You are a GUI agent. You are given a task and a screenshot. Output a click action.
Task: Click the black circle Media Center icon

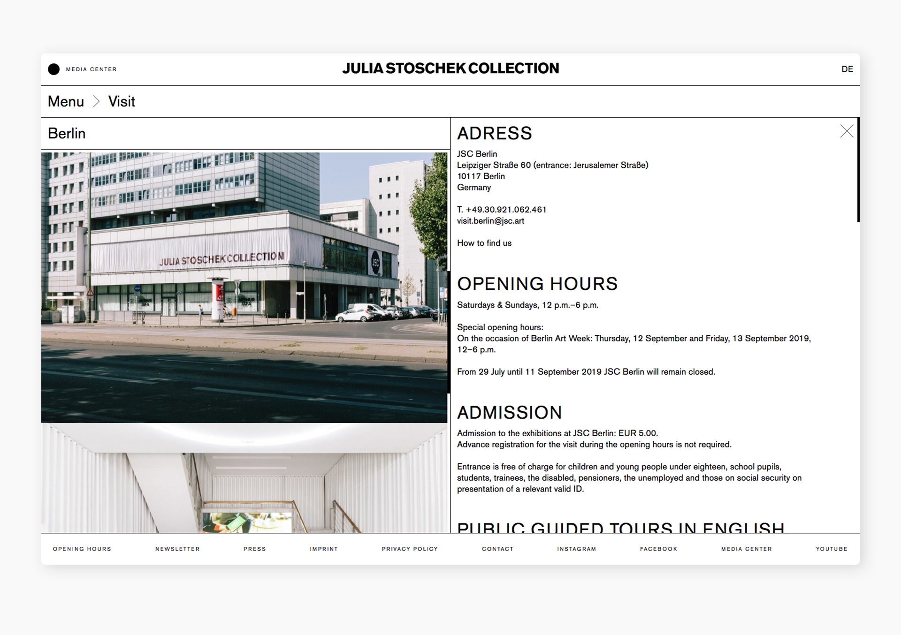54,69
